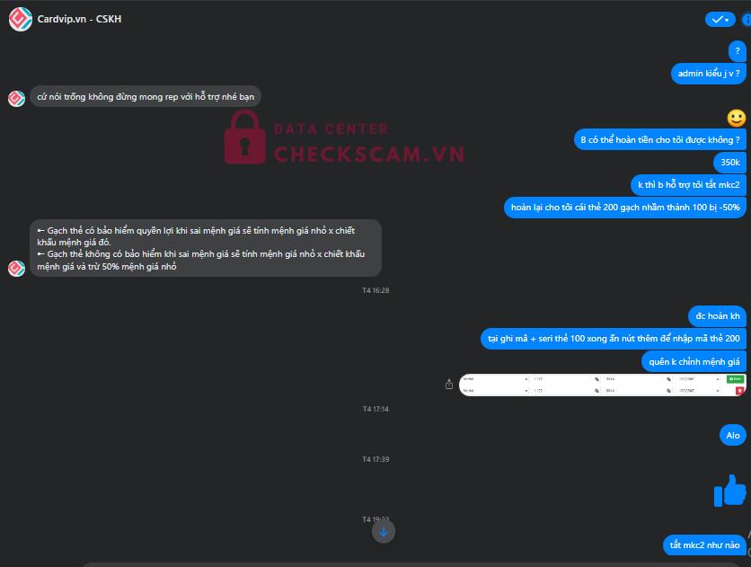The height and width of the screenshot is (567, 751).
Task: Click the smiley emoji message
Action: pyautogui.click(x=737, y=118)
